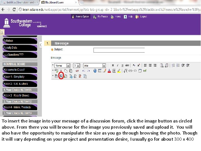Apply superscript x² formatting
The width and height of the screenshot is (201, 151).
tap(139, 65)
